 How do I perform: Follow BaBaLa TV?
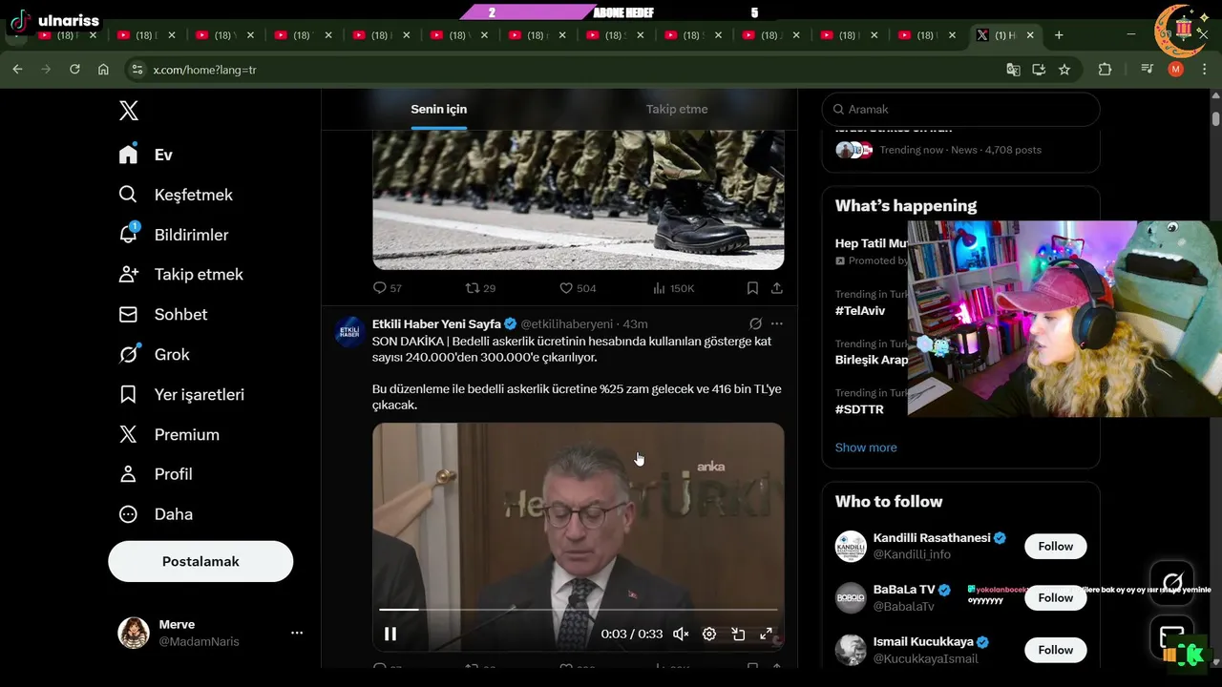tap(1056, 598)
